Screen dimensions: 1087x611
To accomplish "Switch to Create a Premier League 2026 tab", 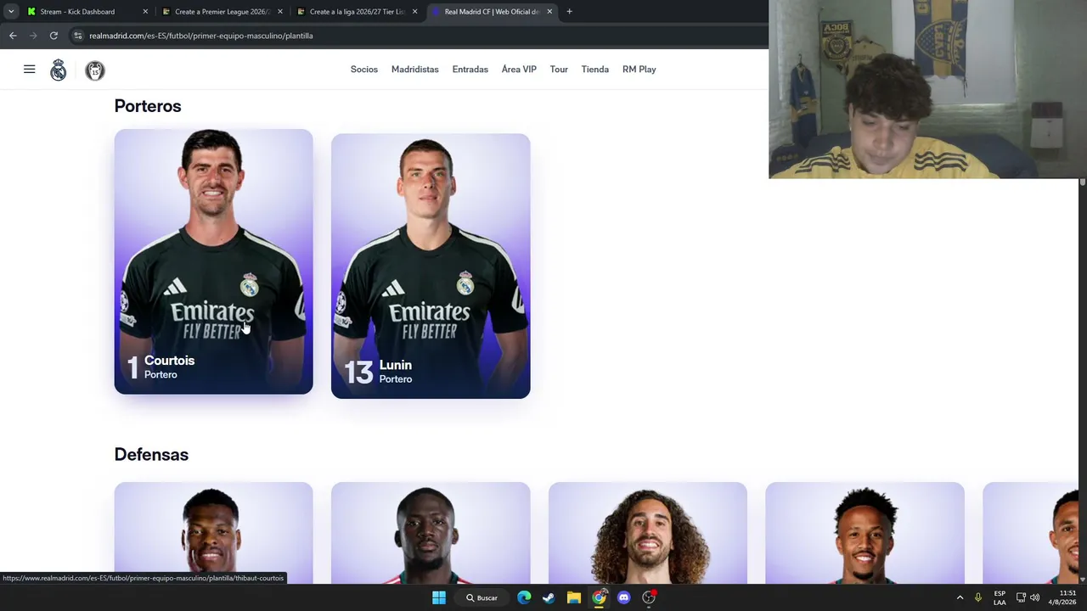I will tap(222, 12).
